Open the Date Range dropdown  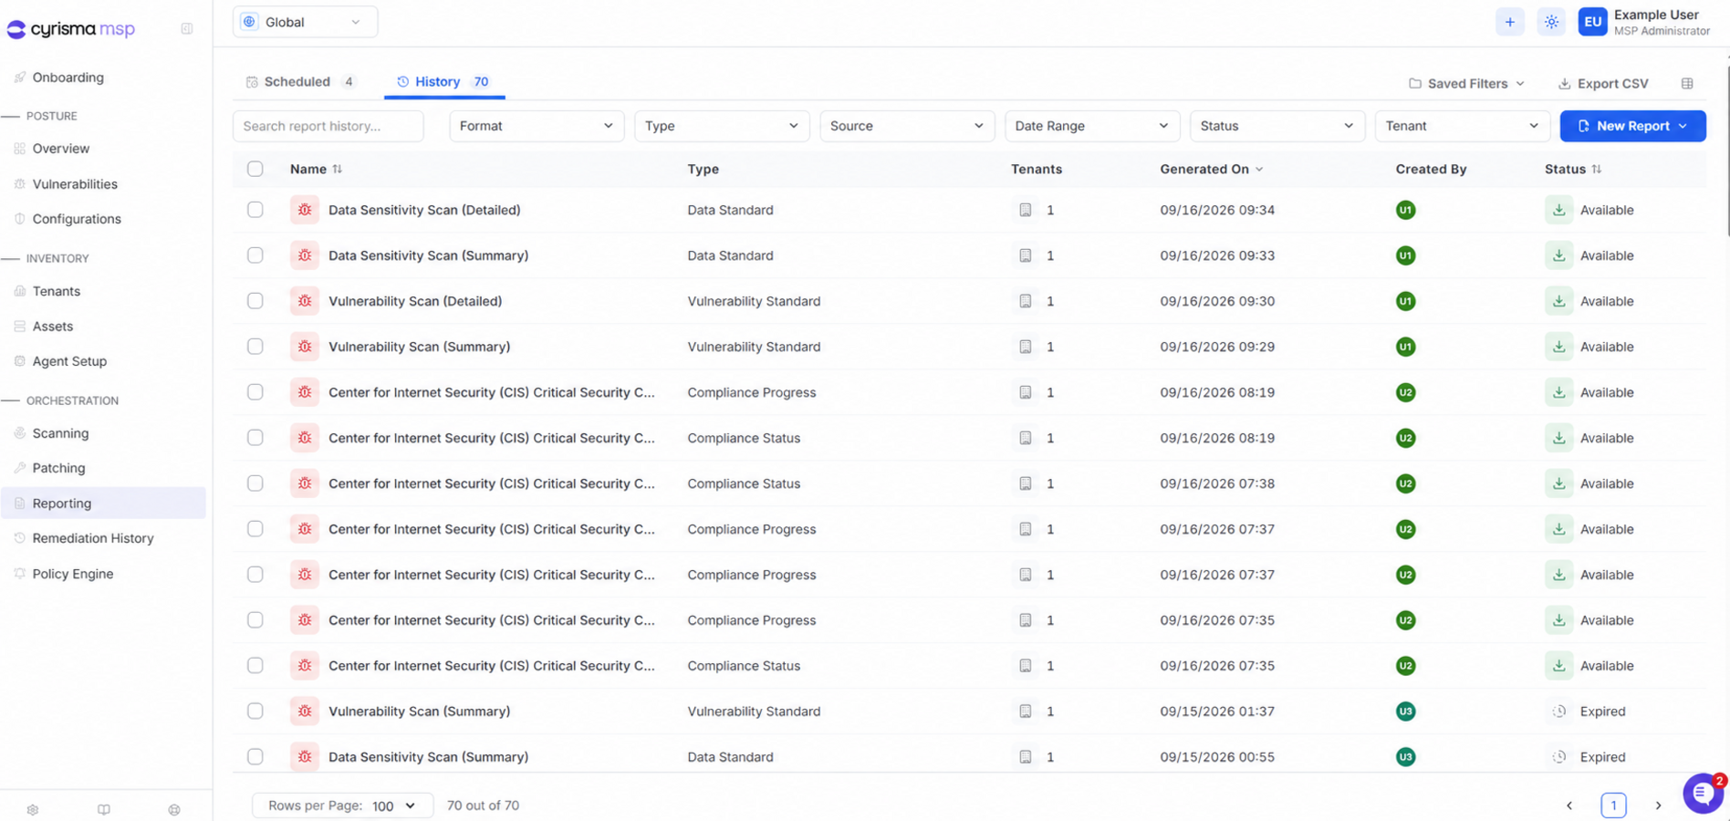pyautogui.click(x=1091, y=126)
